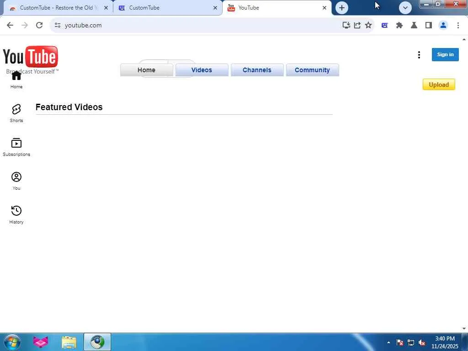Open the taskbar clock showing 3:40 PM
Screen dimensions: 468x351
click(x=445, y=342)
